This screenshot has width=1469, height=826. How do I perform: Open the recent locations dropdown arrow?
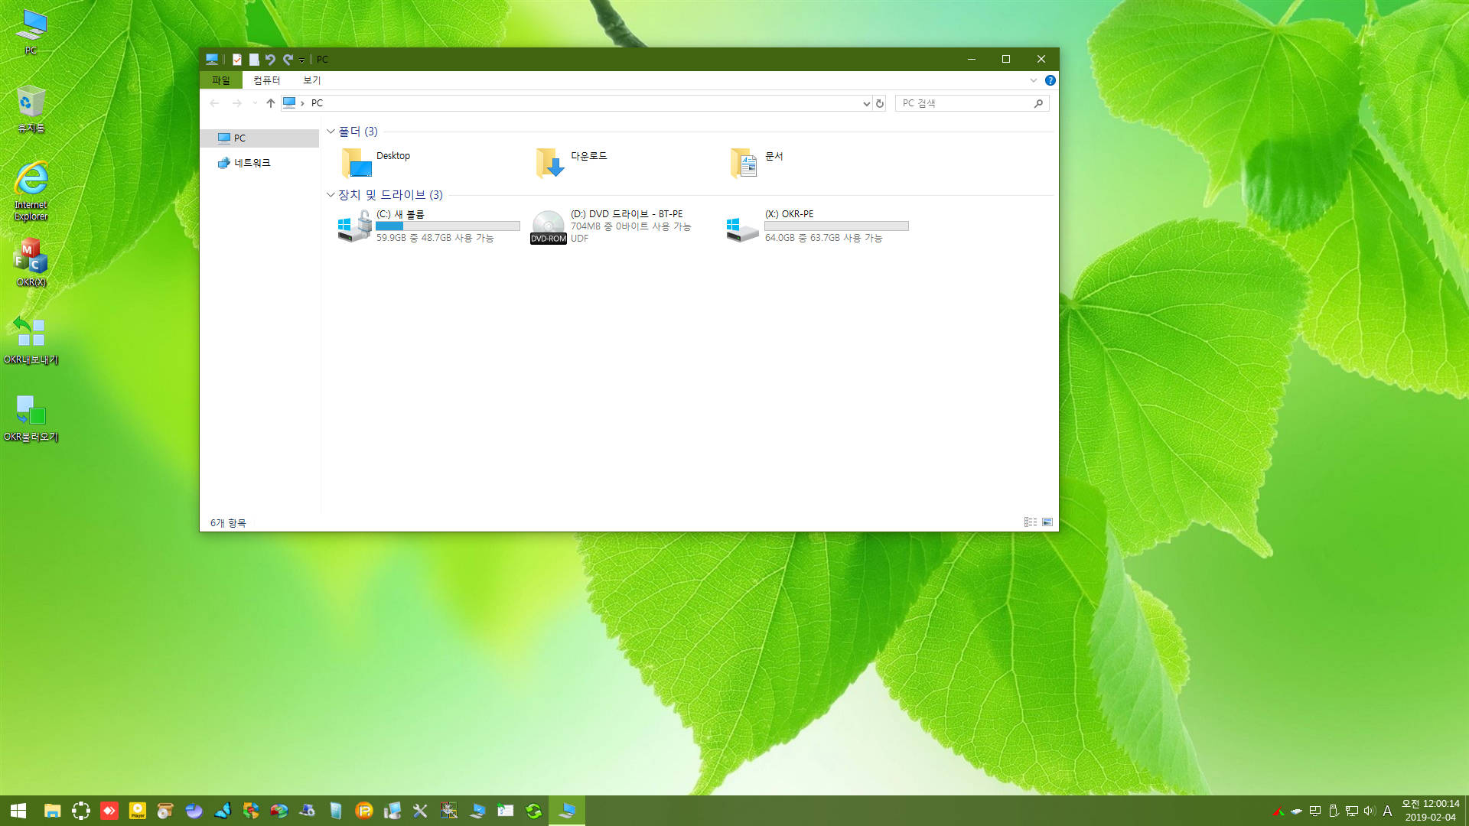[x=254, y=103]
